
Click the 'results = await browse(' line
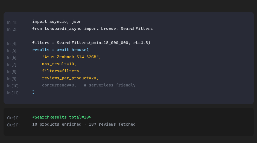pos(60,50)
